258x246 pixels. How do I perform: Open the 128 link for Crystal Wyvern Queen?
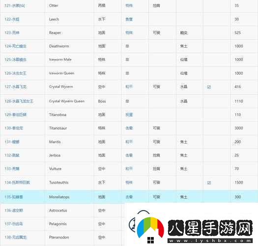coord(19,101)
